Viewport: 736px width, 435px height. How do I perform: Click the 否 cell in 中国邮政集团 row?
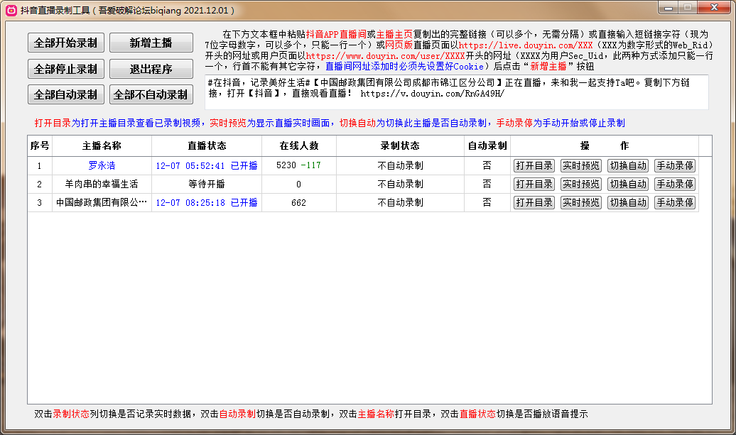[x=487, y=202]
